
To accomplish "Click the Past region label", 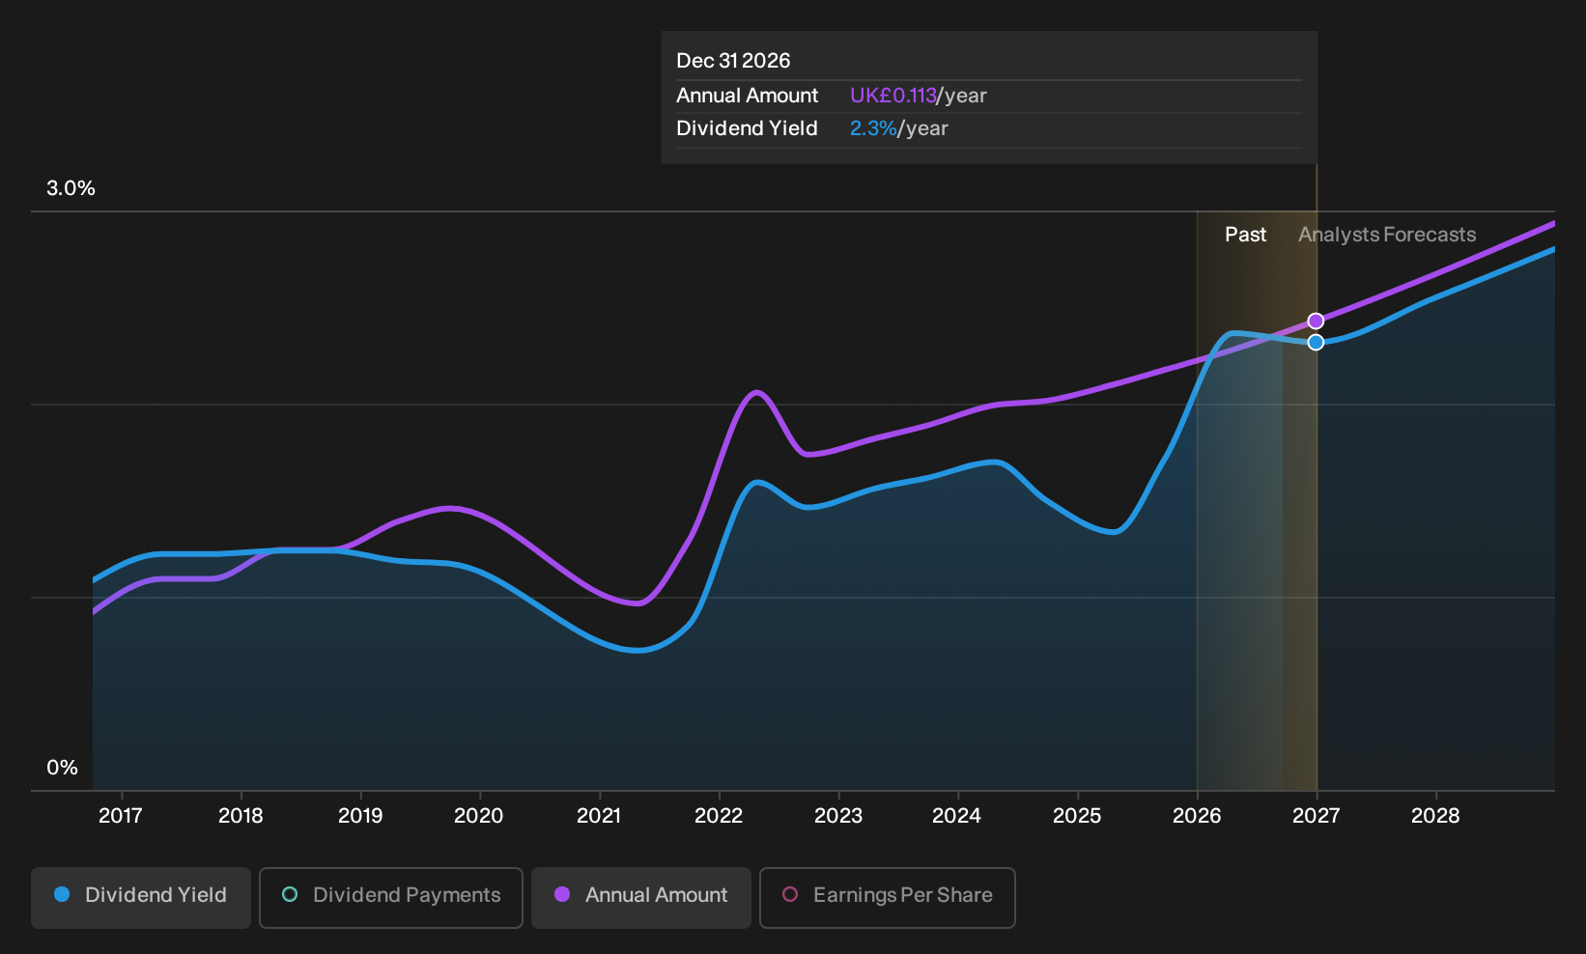I will point(1245,235).
